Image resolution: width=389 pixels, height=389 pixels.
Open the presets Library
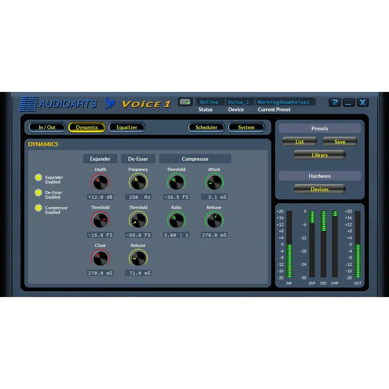coord(319,155)
